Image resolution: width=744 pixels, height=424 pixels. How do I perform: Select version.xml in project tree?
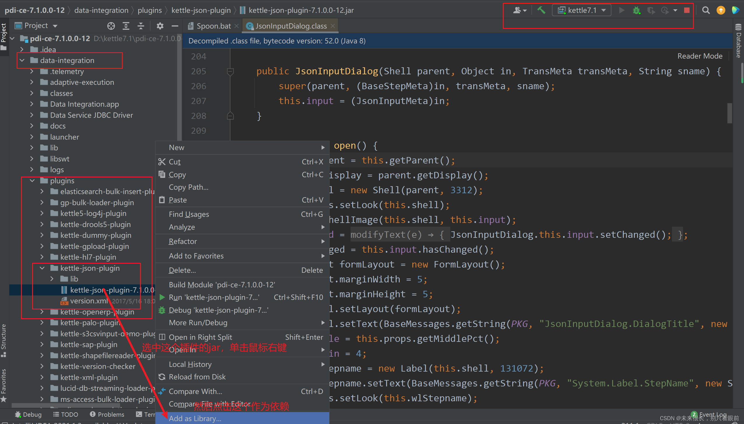(89, 301)
